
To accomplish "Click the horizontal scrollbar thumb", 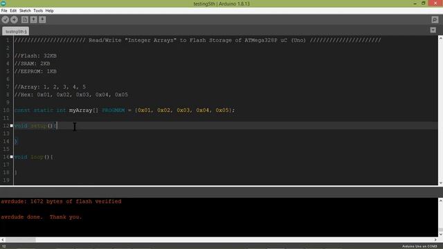I will tap(20, 240).
